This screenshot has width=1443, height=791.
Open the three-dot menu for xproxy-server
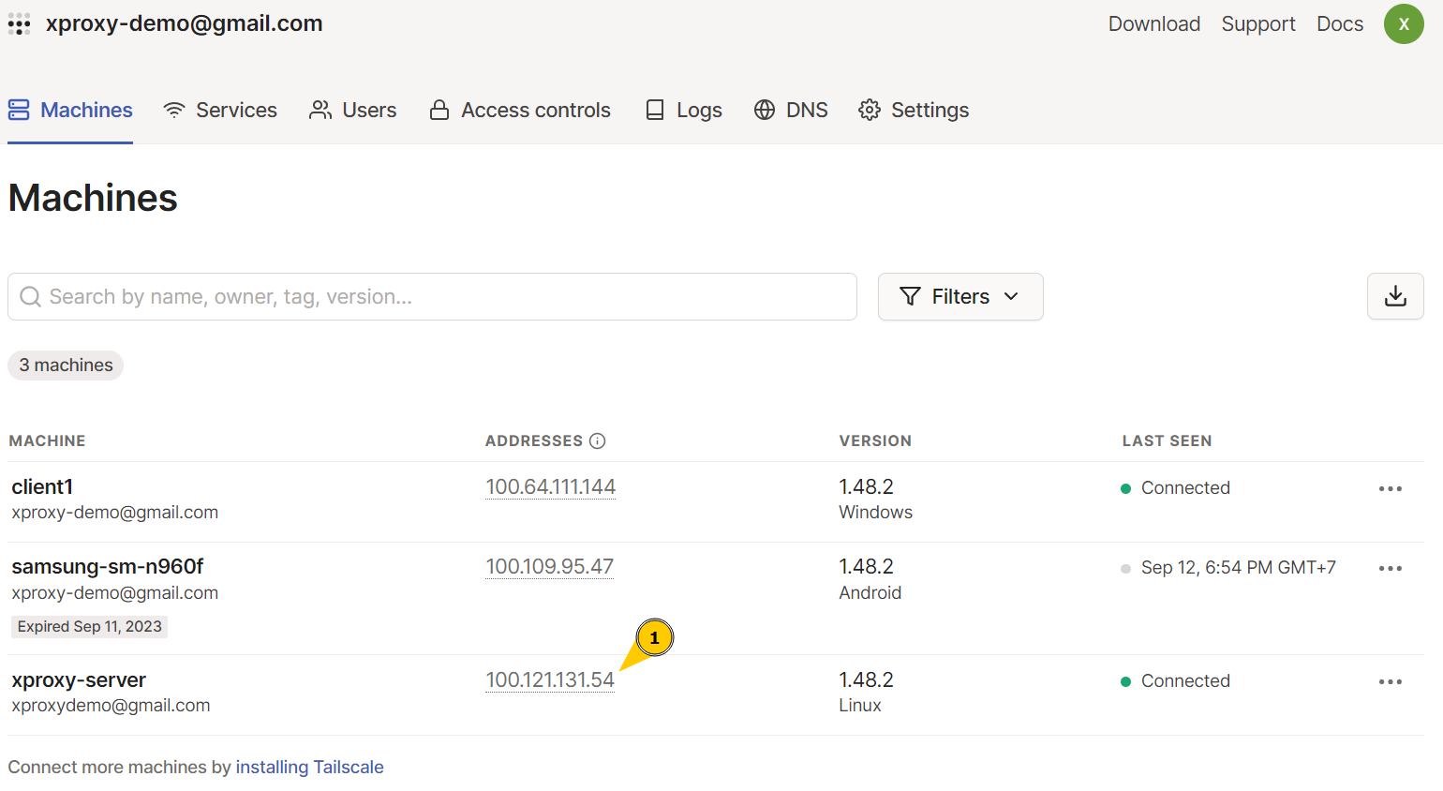point(1391,681)
